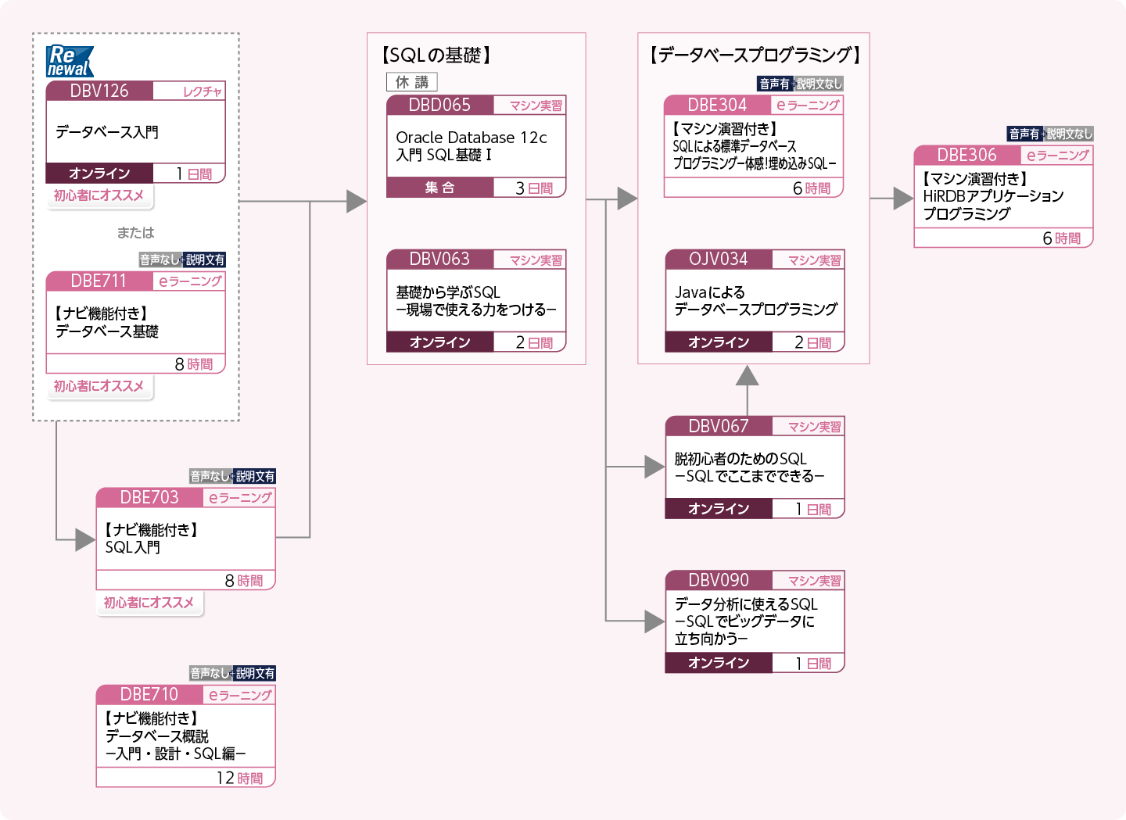
Task: Click the eラーニング label on DBE711
Action: (x=190, y=281)
